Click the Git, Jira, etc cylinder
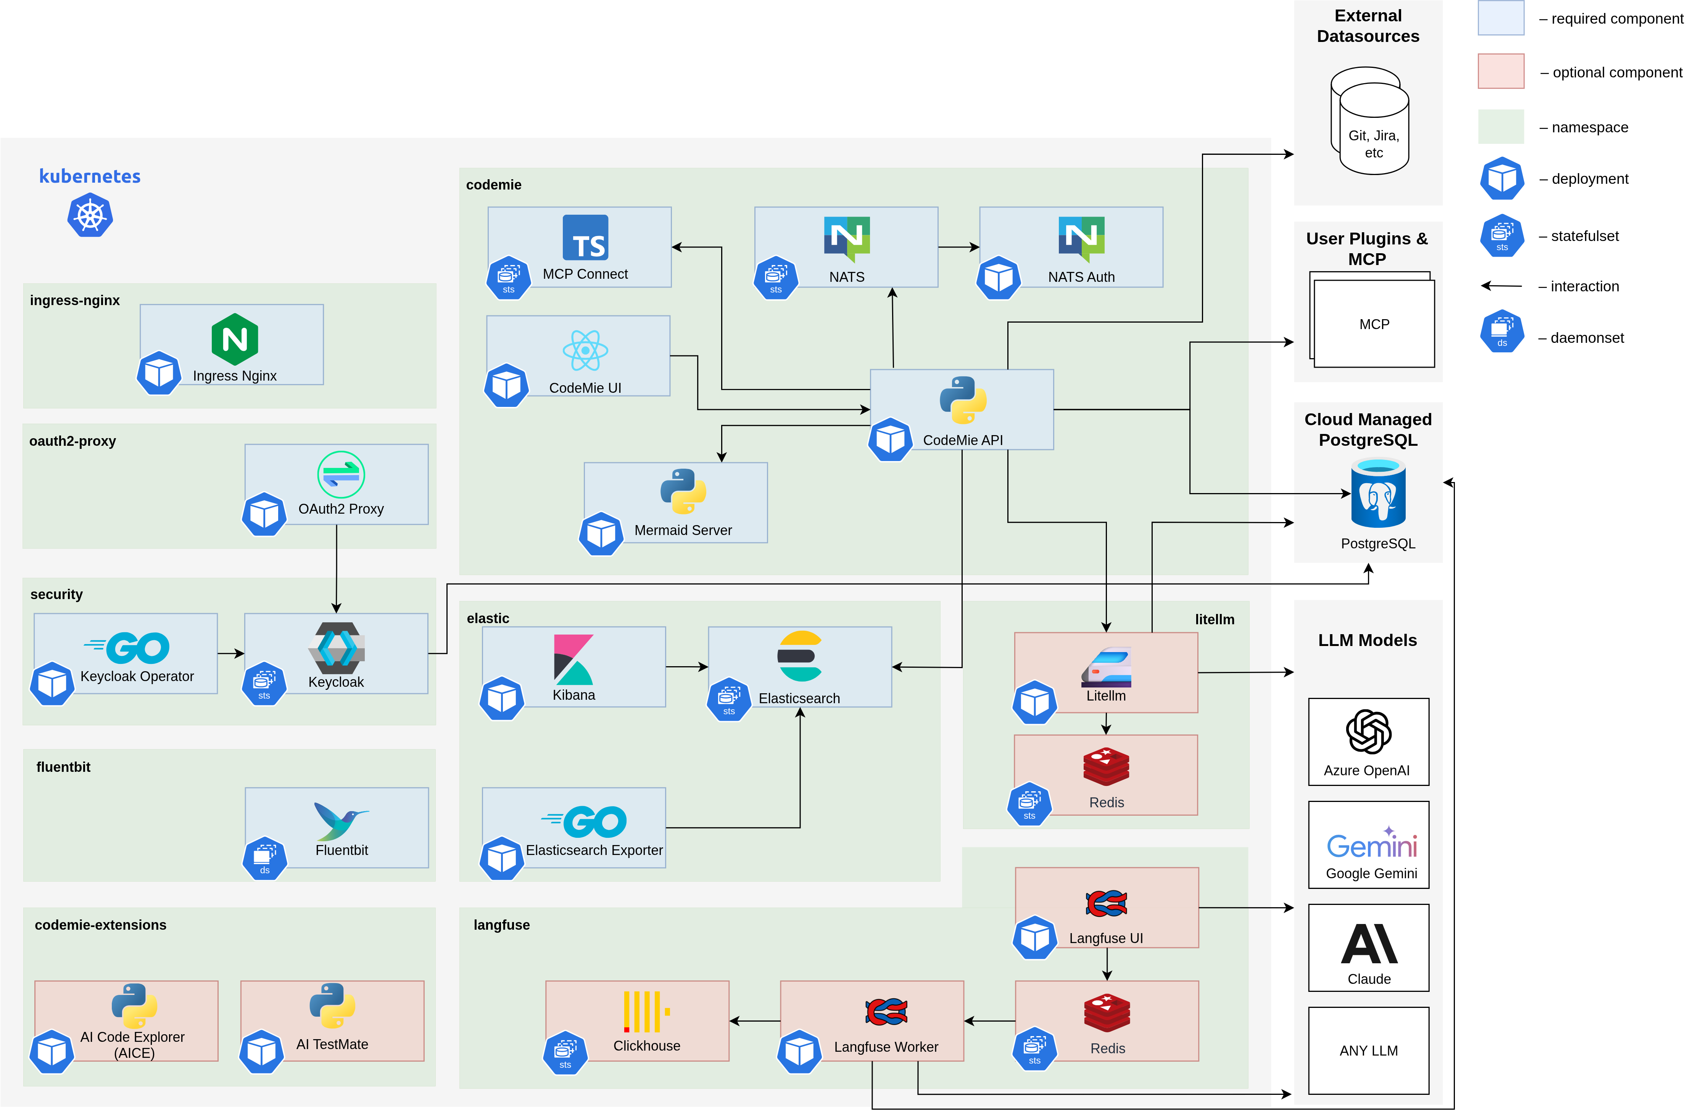This screenshot has height=1120, width=1693. [x=1374, y=129]
